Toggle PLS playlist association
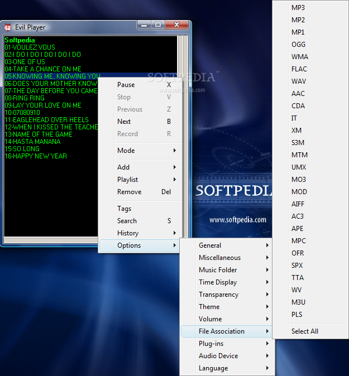 [310, 315]
